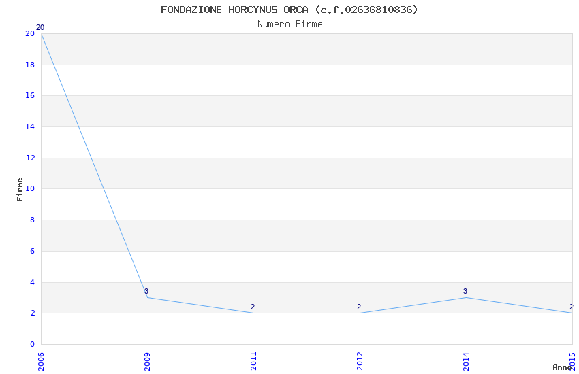Click the y-axis tick label 10
This screenshot has width=579, height=374.
(30, 188)
